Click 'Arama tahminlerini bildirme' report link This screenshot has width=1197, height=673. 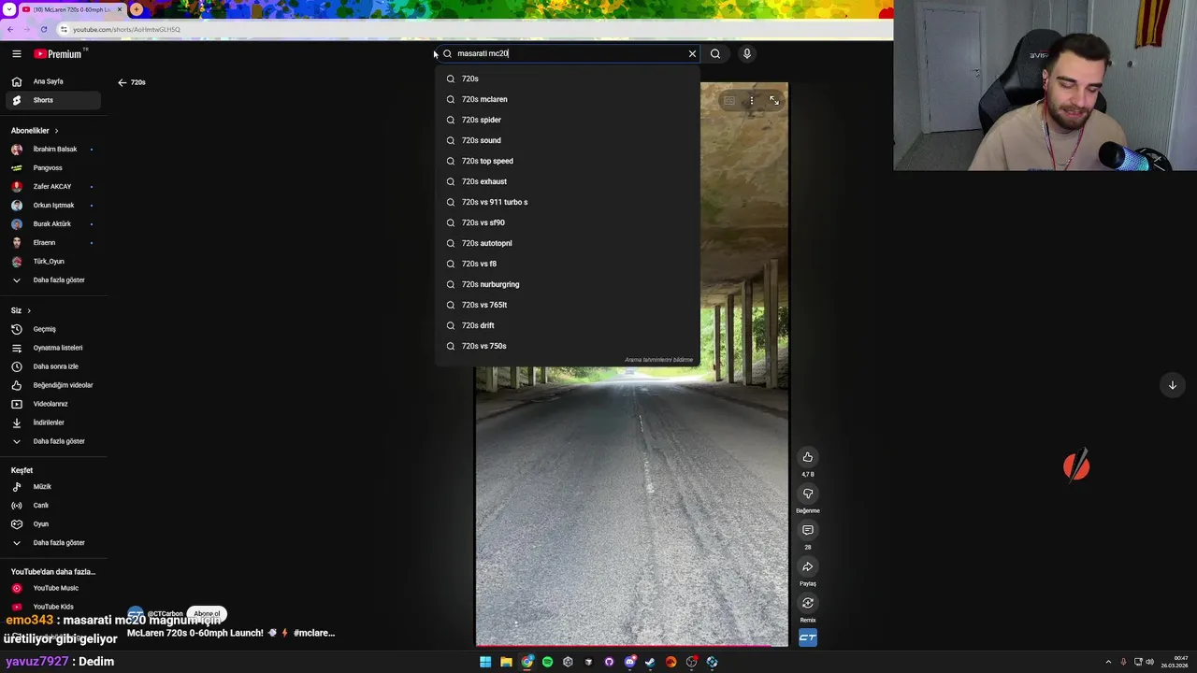click(x=659, y=360)
